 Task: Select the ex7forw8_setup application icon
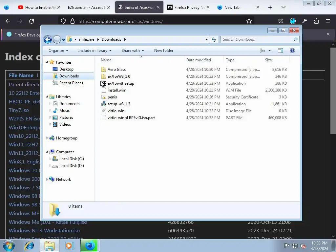(x=104, y=83)
